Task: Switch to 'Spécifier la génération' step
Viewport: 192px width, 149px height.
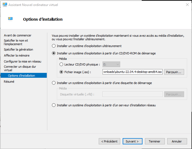Action: pyautogui.click(x=18, y=49)
